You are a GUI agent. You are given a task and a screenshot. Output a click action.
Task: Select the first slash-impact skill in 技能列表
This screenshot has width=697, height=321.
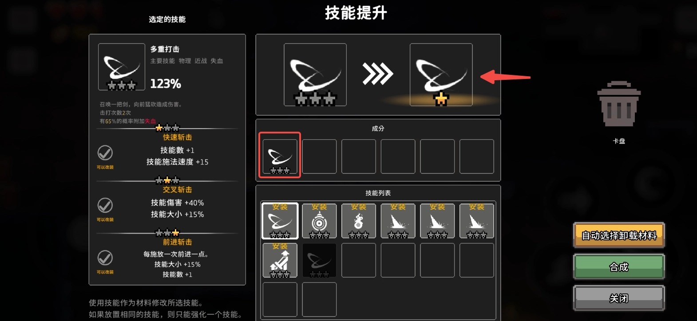398,221
